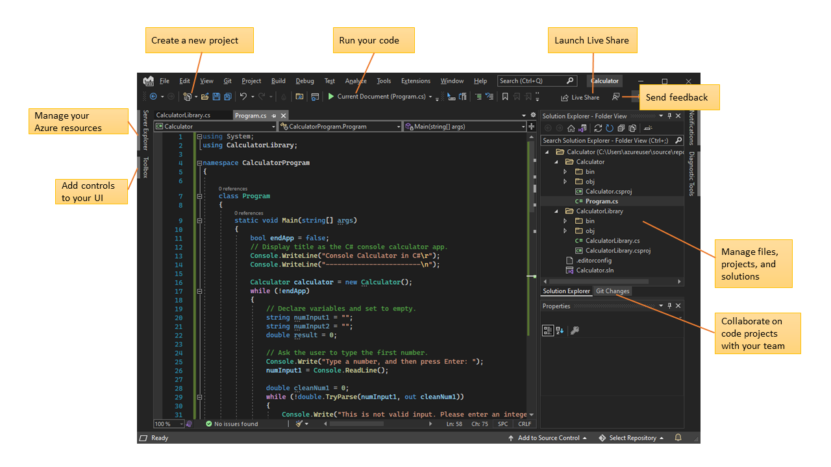Image resolution: width=831 pixels, height=467 pixels.
Task: Click the Send feedback icon
Action: point(617,96)
